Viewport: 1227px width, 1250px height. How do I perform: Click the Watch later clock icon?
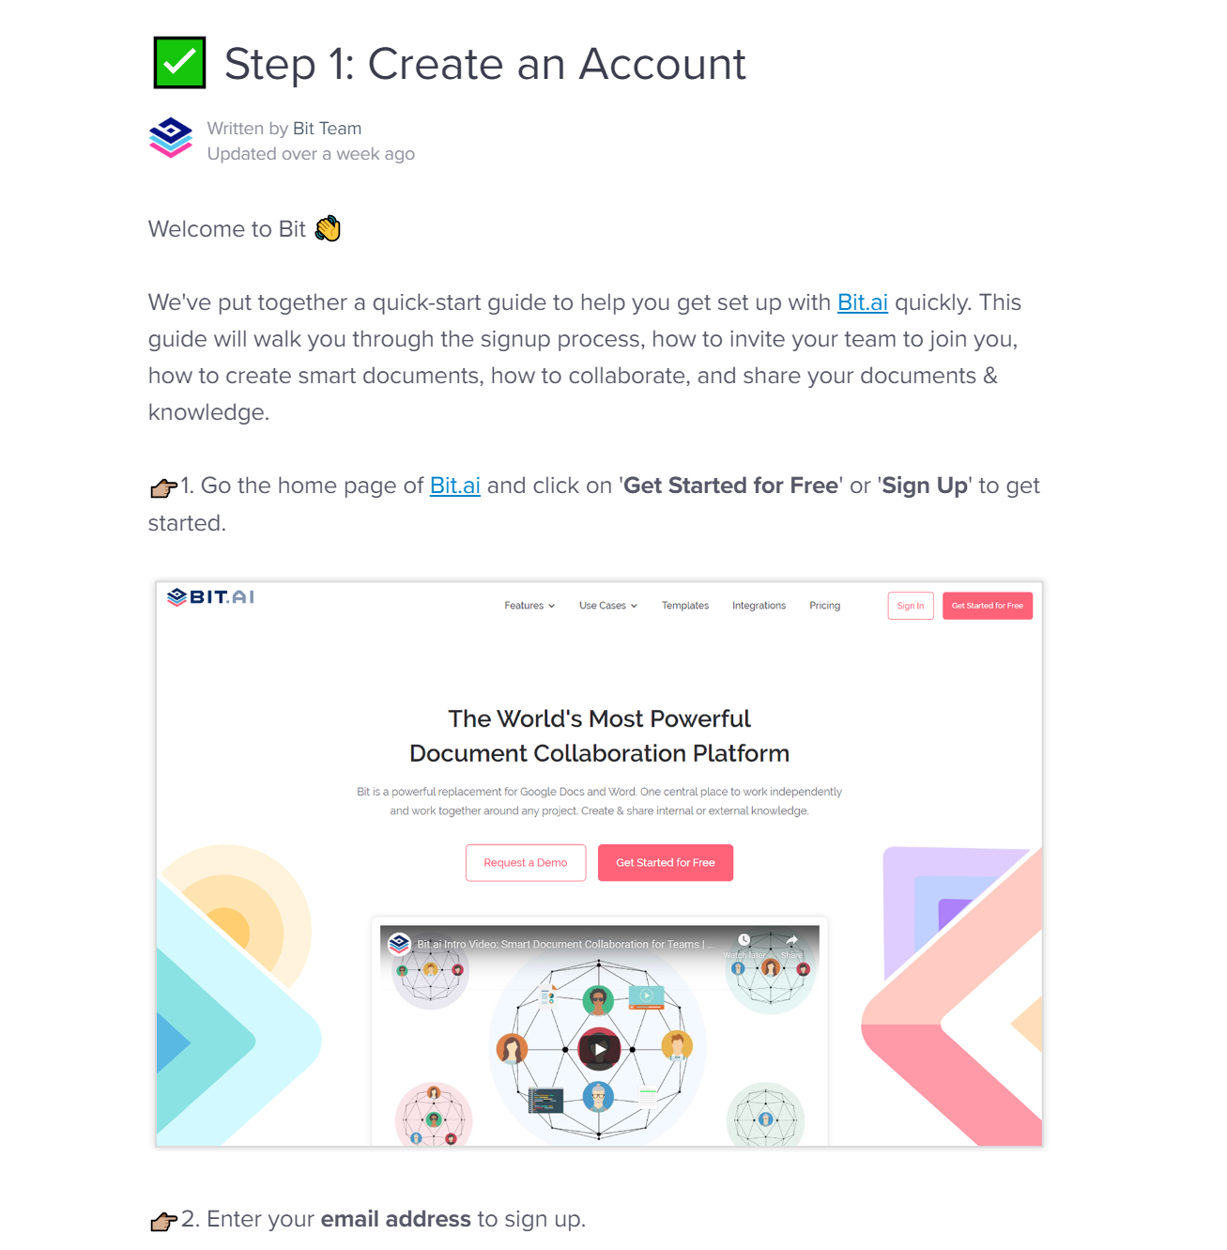point(744,940)
